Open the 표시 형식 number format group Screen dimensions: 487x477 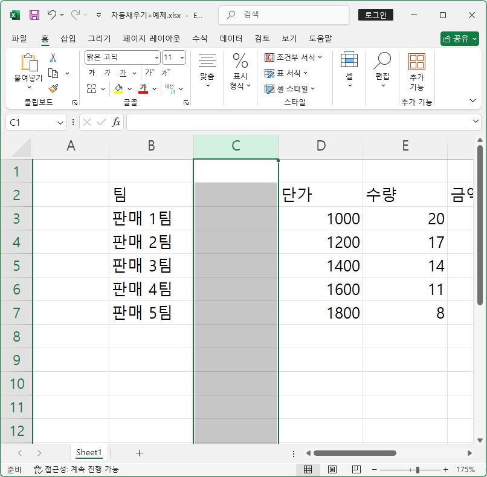tap(240, 71)
